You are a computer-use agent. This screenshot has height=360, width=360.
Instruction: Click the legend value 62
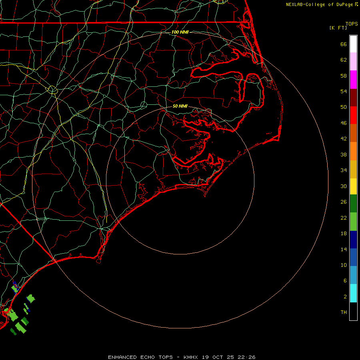(344, 60)
